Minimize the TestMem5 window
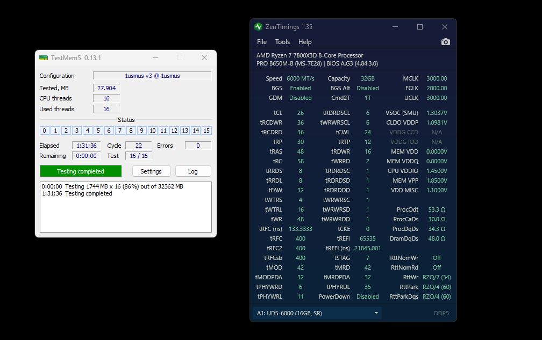The width and height of the screenshot is (542, 340). [155, 57]
